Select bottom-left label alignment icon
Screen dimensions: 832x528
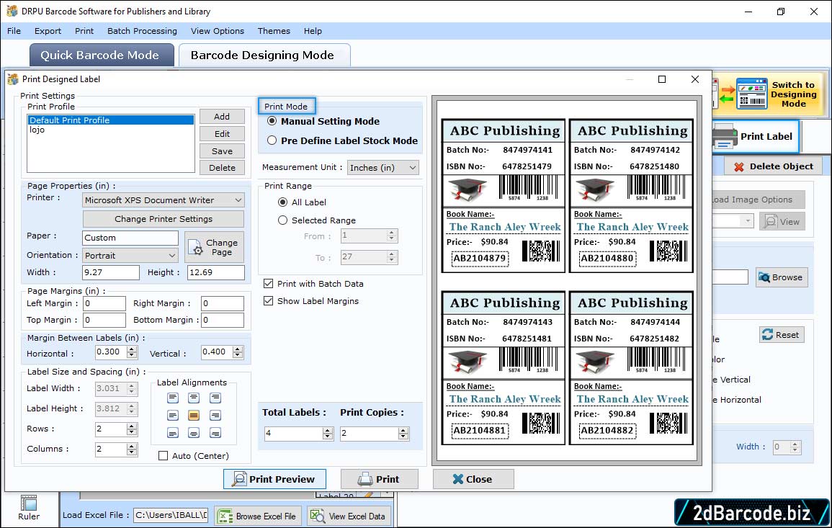[173, 433]
